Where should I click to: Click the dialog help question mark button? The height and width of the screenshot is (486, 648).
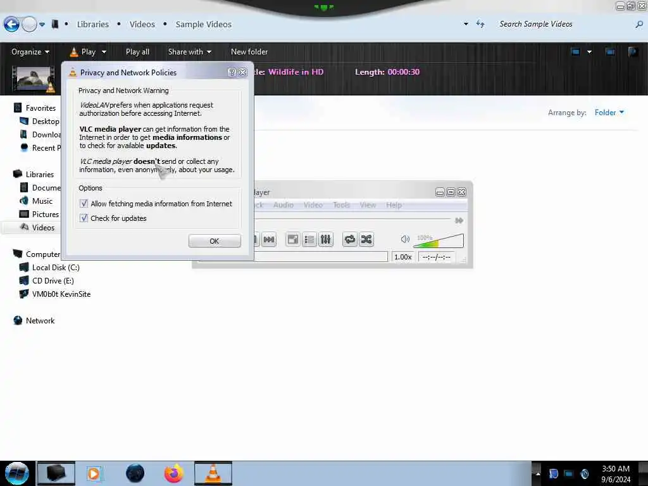point(232,72)
